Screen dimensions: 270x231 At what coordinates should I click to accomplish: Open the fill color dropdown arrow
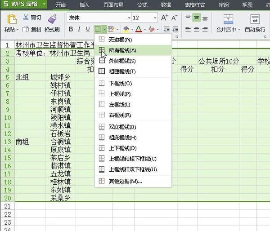(x=132, y=29)
